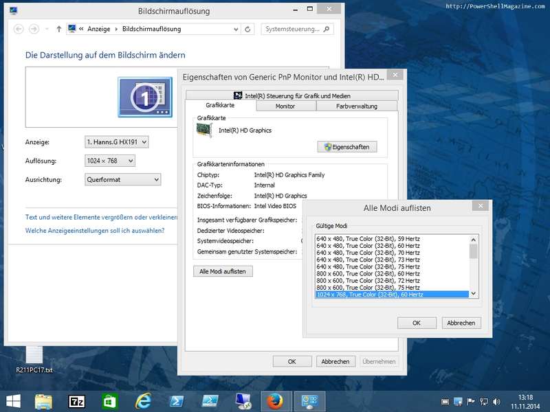
Task: Click scroll-down arrow in Gültige Modi list
Action: point(473,294)
